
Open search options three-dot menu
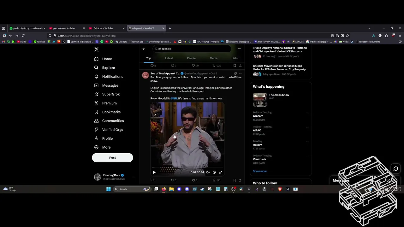point(240,49)
